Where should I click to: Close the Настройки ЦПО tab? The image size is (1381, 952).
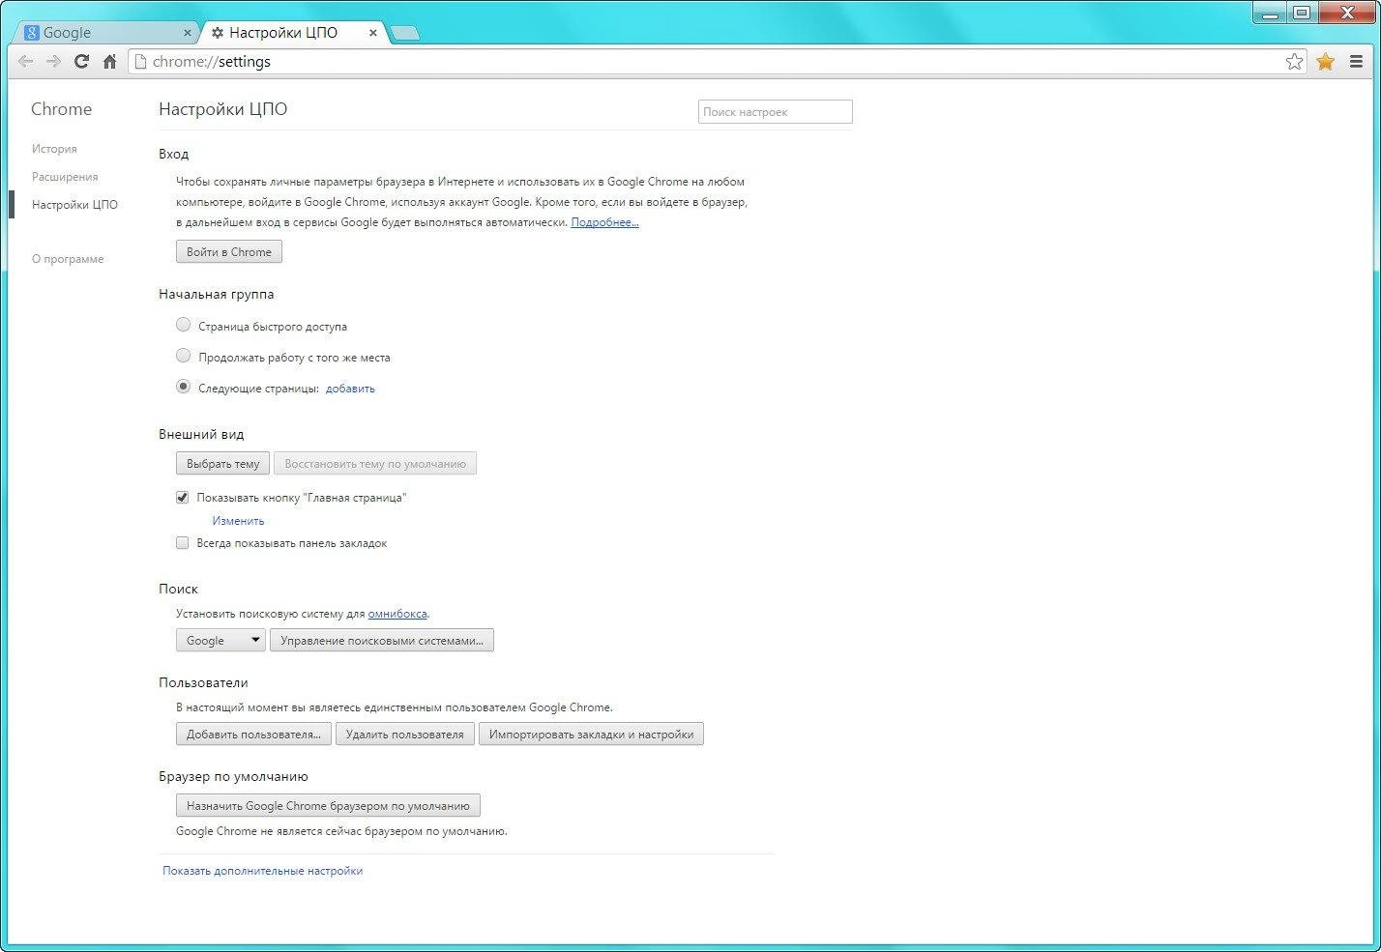coord(373,33)
